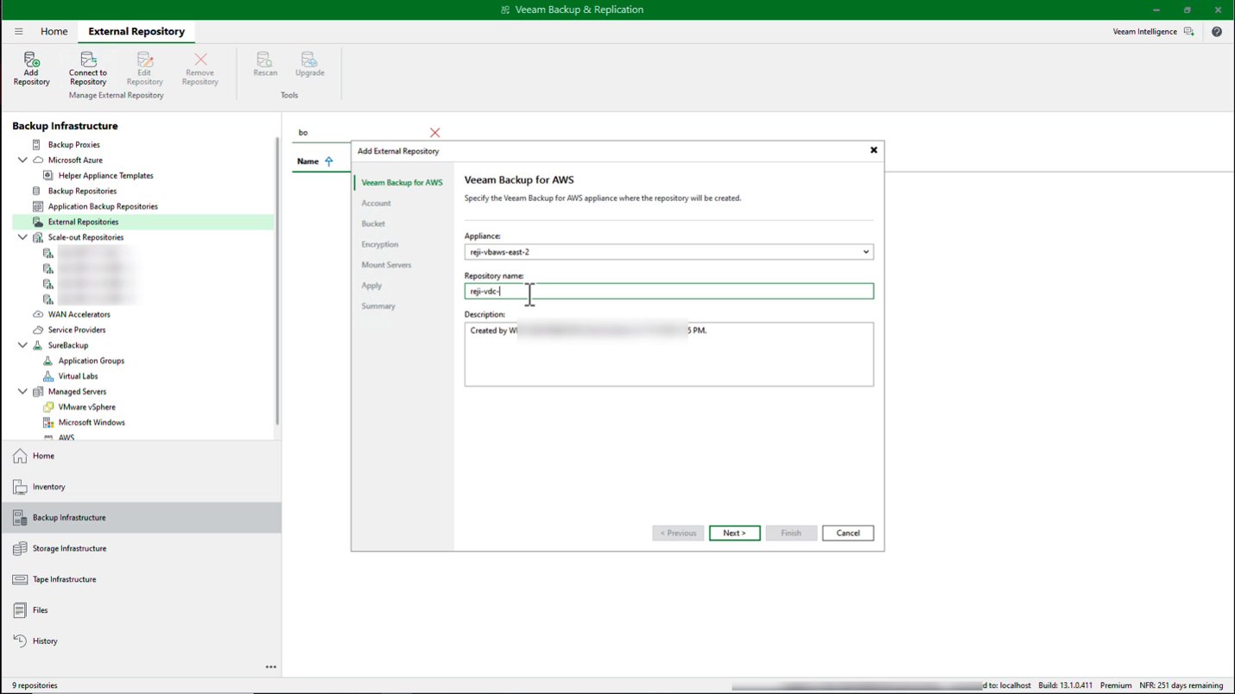Select Veeam Backup for AWS wizard step
Viewport: 1235px width, 694px height.
[x=402, y=182]
